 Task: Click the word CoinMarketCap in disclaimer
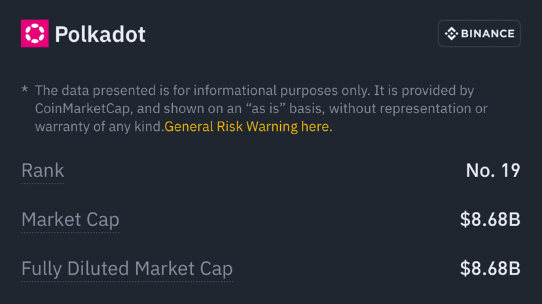point(82,109)
